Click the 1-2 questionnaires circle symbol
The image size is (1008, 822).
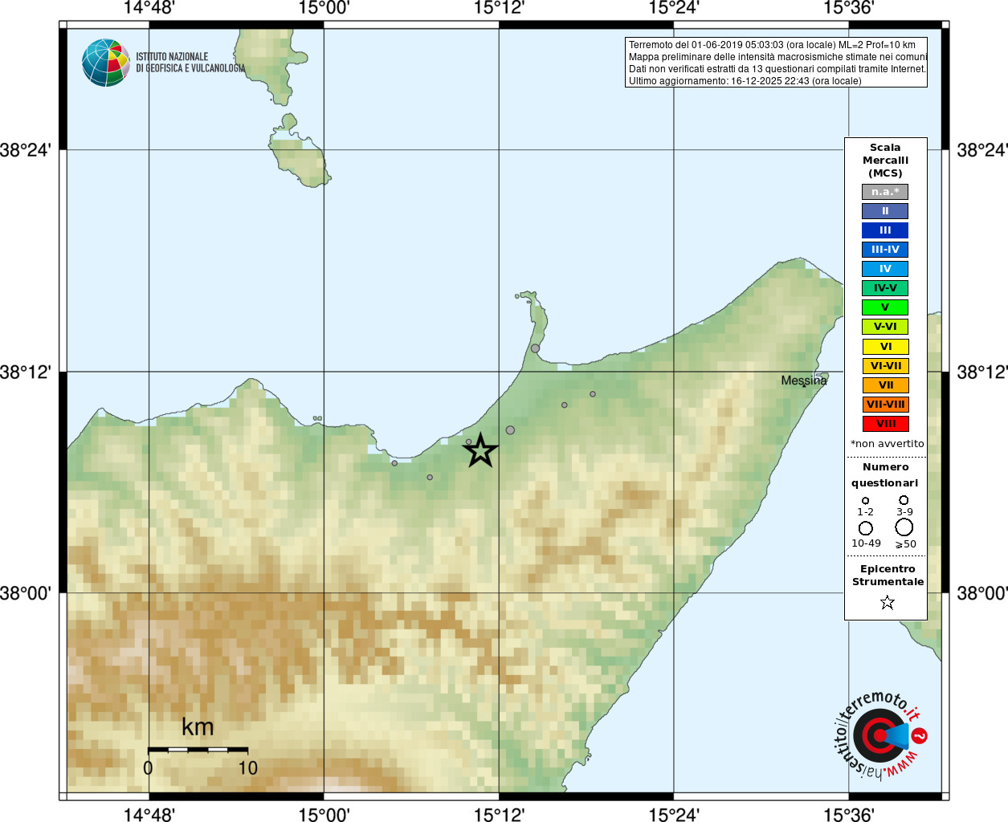coord(865,500)
